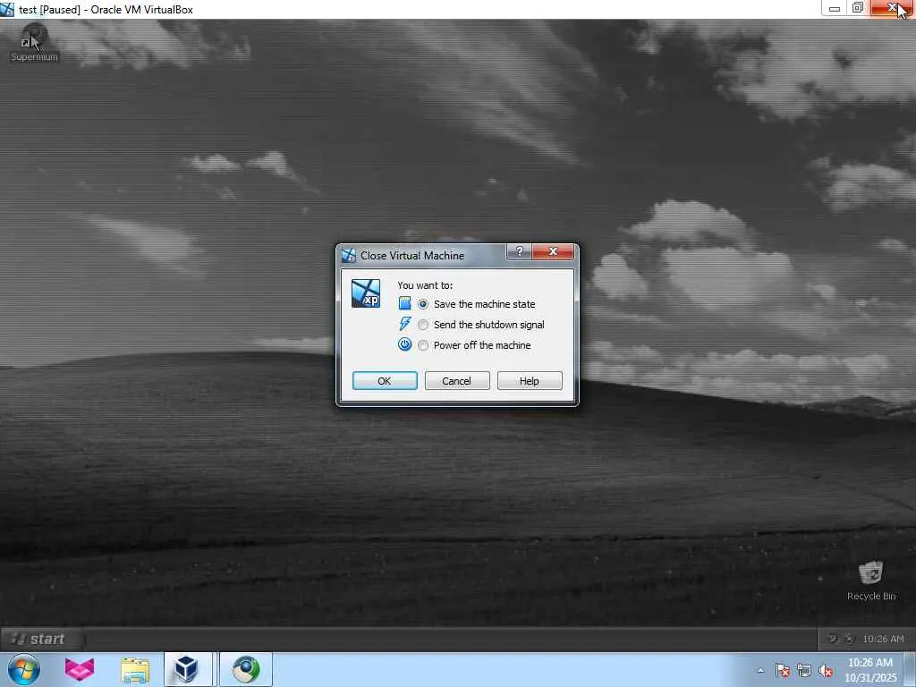This screenshot has height=687, width=916.
Task: Open network tray icon
Action: tap(804, 671)
